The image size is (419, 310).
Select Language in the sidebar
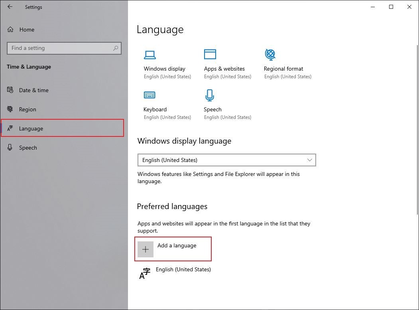coord(63,128)
